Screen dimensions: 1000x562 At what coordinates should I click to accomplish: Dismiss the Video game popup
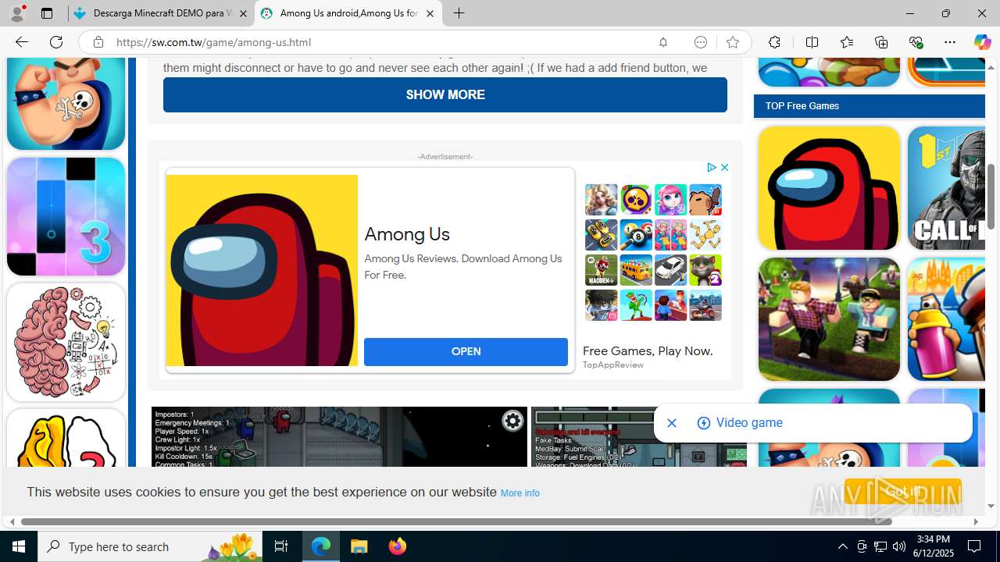[x=672, y=423]
